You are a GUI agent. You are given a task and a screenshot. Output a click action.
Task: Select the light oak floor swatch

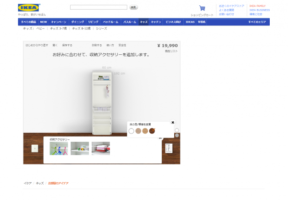(x=145, y=131)
